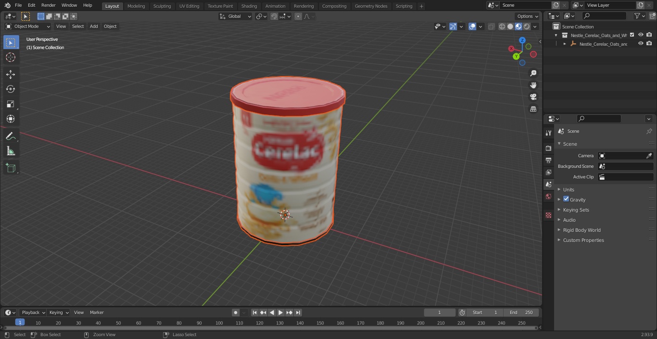Uncheck the Nestle_Cerelac collection exclude checkbox

coord(632,35)
